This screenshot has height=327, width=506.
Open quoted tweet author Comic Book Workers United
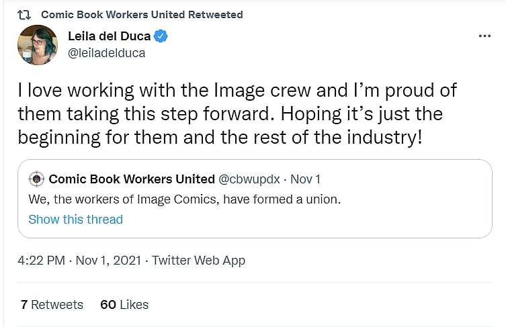click(x=132, y=179)
